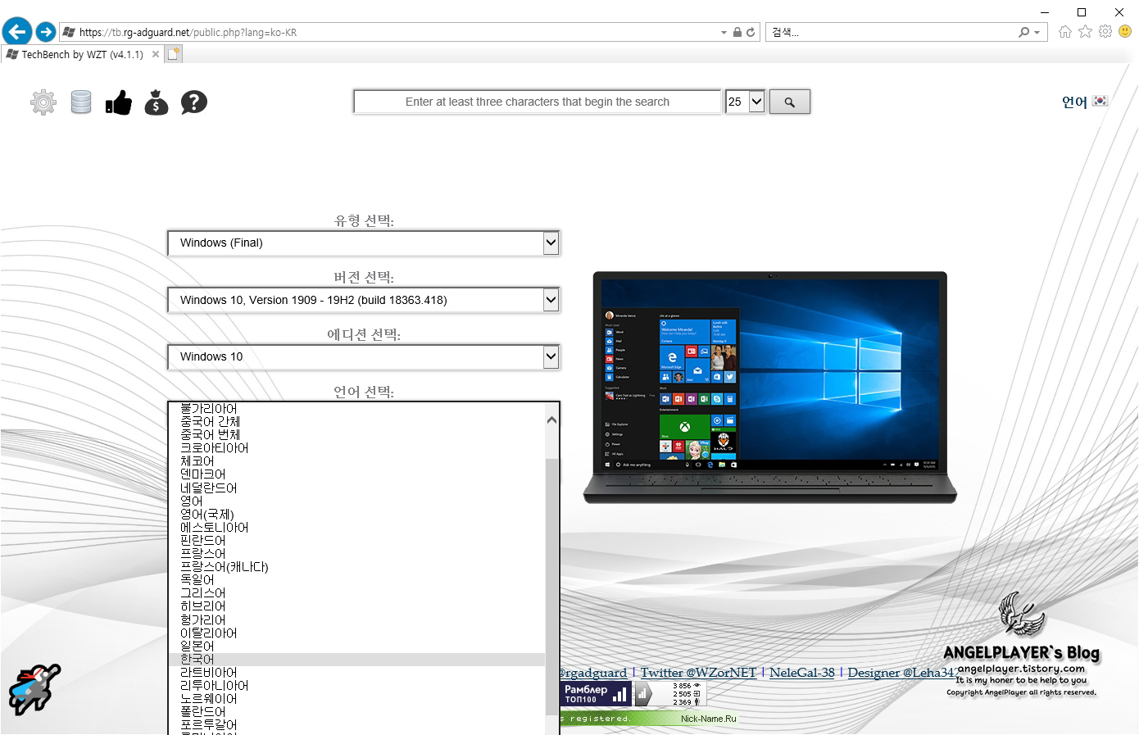Open the @rgadguard link
The width and height of the screenshot is (1139, 735).
click(x=593, y=673)
